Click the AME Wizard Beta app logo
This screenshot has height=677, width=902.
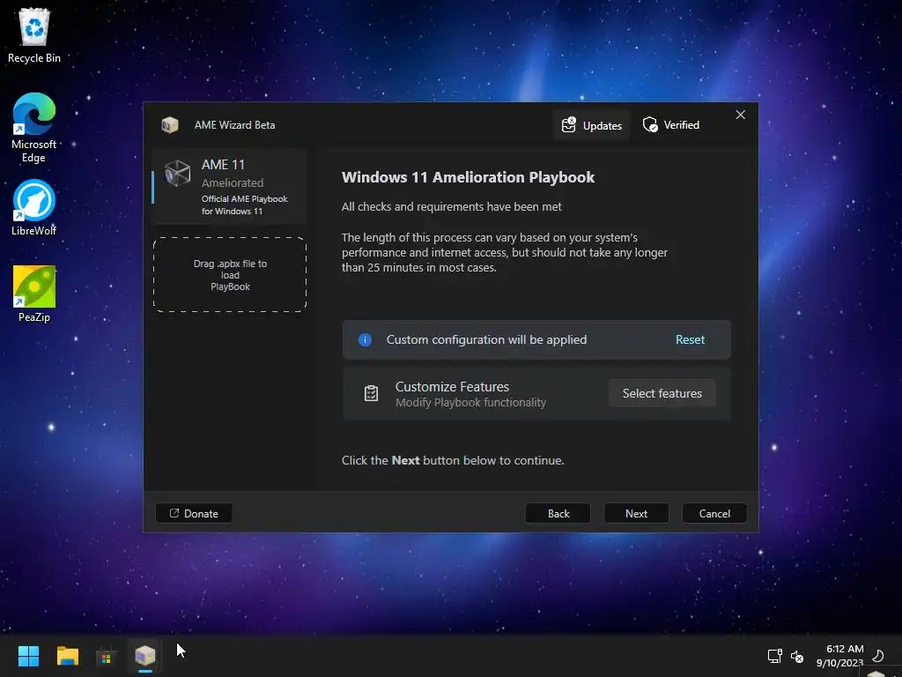[170, 125]
